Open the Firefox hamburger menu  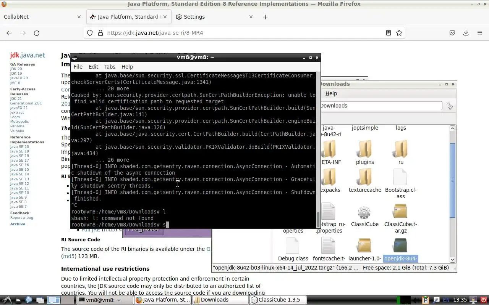point(480,33)
